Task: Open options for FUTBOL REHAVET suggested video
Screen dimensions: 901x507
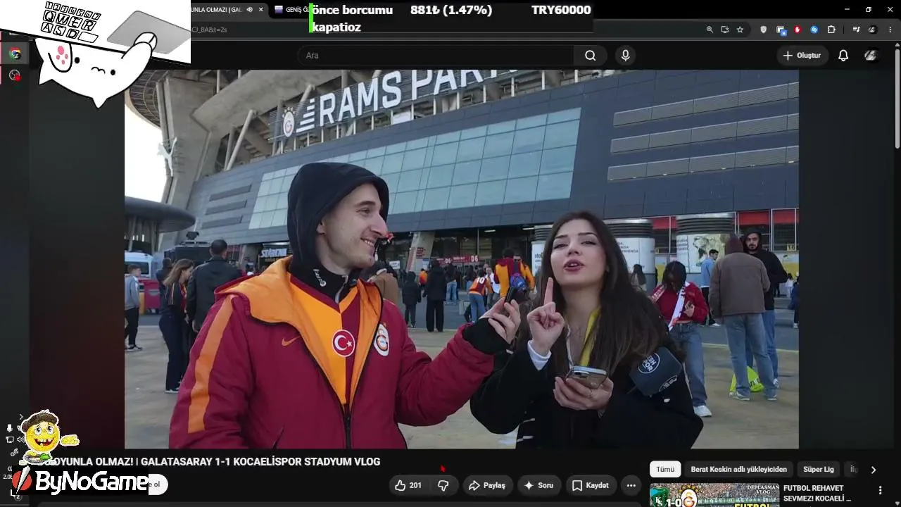Action: (x=880, y=490)
